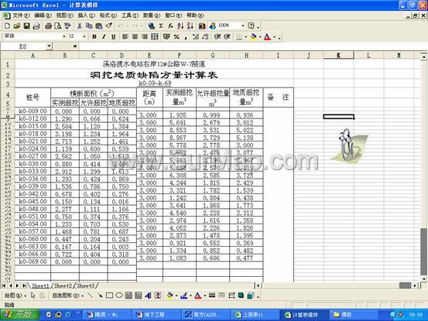Insert a hyperlink using the globe icon
The image size is (428, 321).
pos(152,26)
